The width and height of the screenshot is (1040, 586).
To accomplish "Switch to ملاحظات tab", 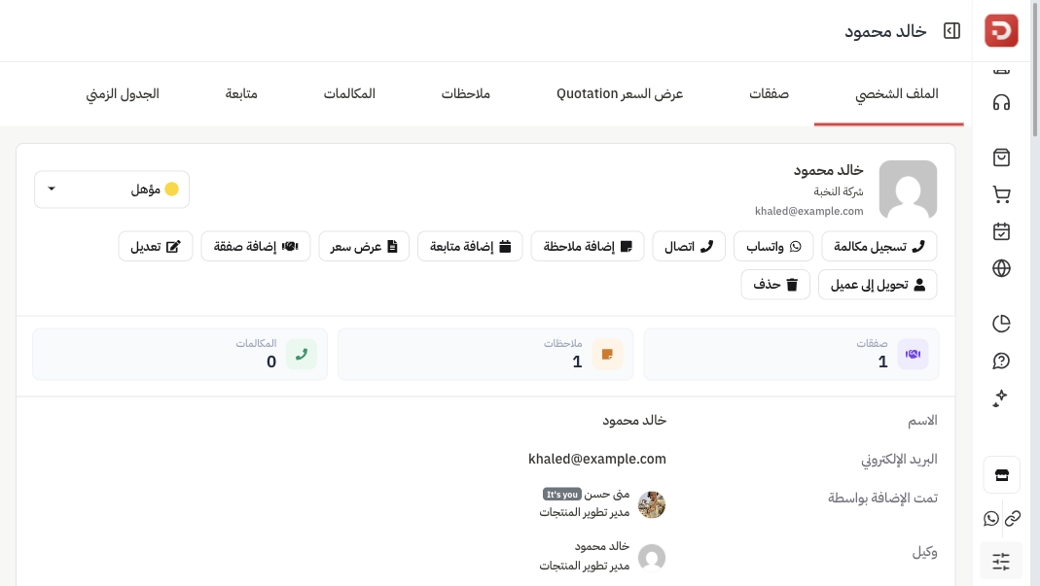I will click(x=466, y=94).
